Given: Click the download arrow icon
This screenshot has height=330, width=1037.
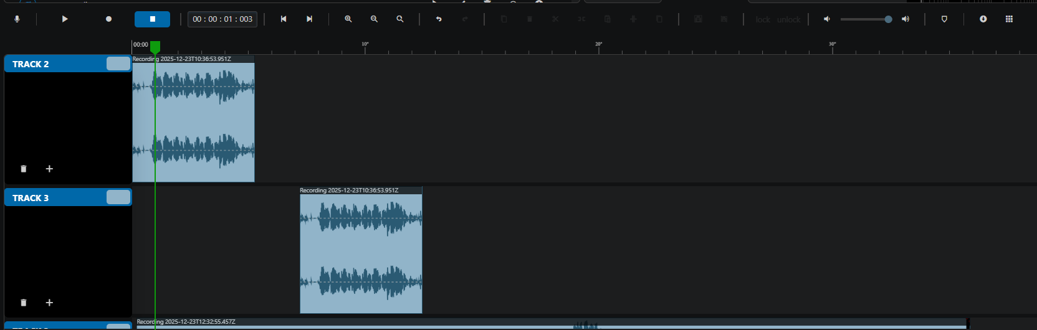Looking at the screenshot, I should coord(983,19).
